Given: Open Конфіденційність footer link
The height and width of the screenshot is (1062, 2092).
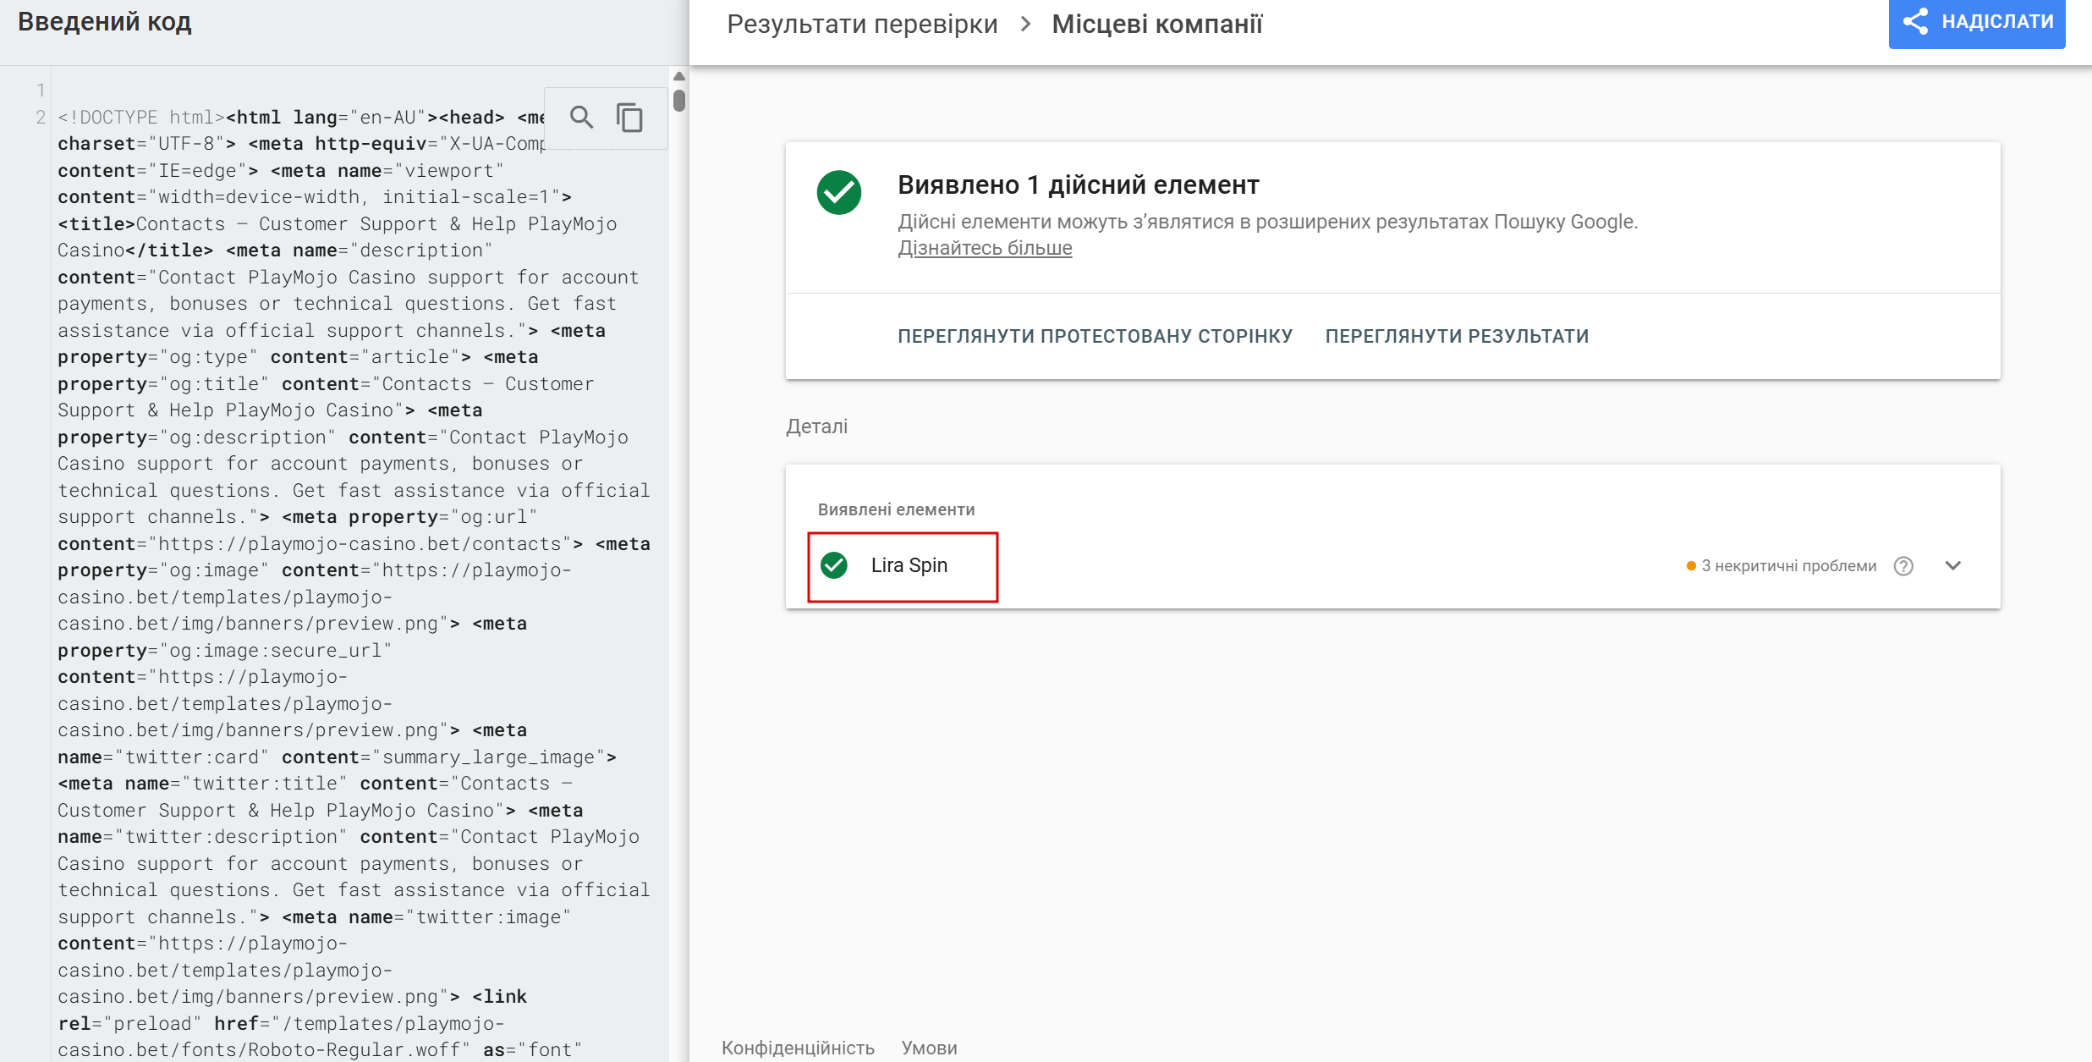Looking at the screenshot, I should [x=798, y=1048].
